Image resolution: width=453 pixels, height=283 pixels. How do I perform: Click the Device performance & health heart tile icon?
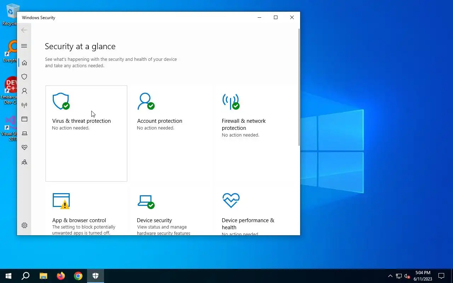point(231,201)
